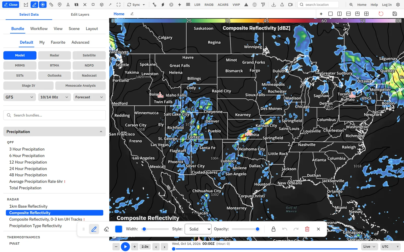This screenshot has width=404, height=252.
Task: Open the Advanced bundles tab
Action: [80, 42]
